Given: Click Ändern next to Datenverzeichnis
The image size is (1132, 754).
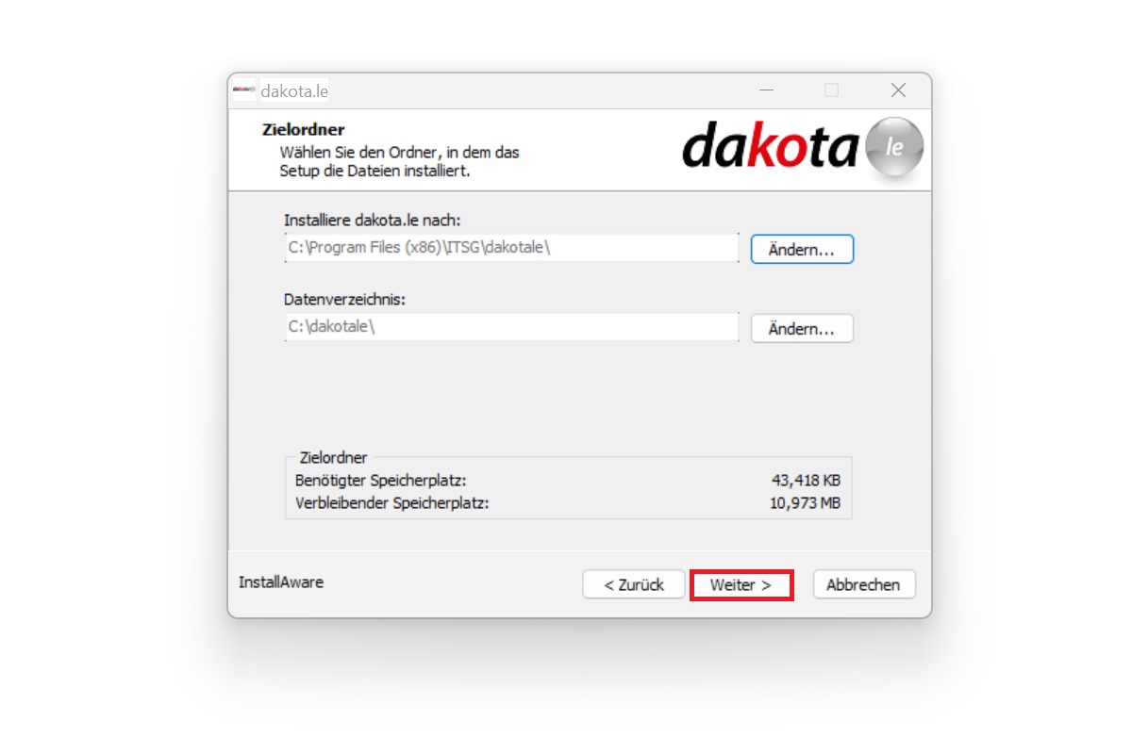Looking at the screenshot, I should (802, 328).
